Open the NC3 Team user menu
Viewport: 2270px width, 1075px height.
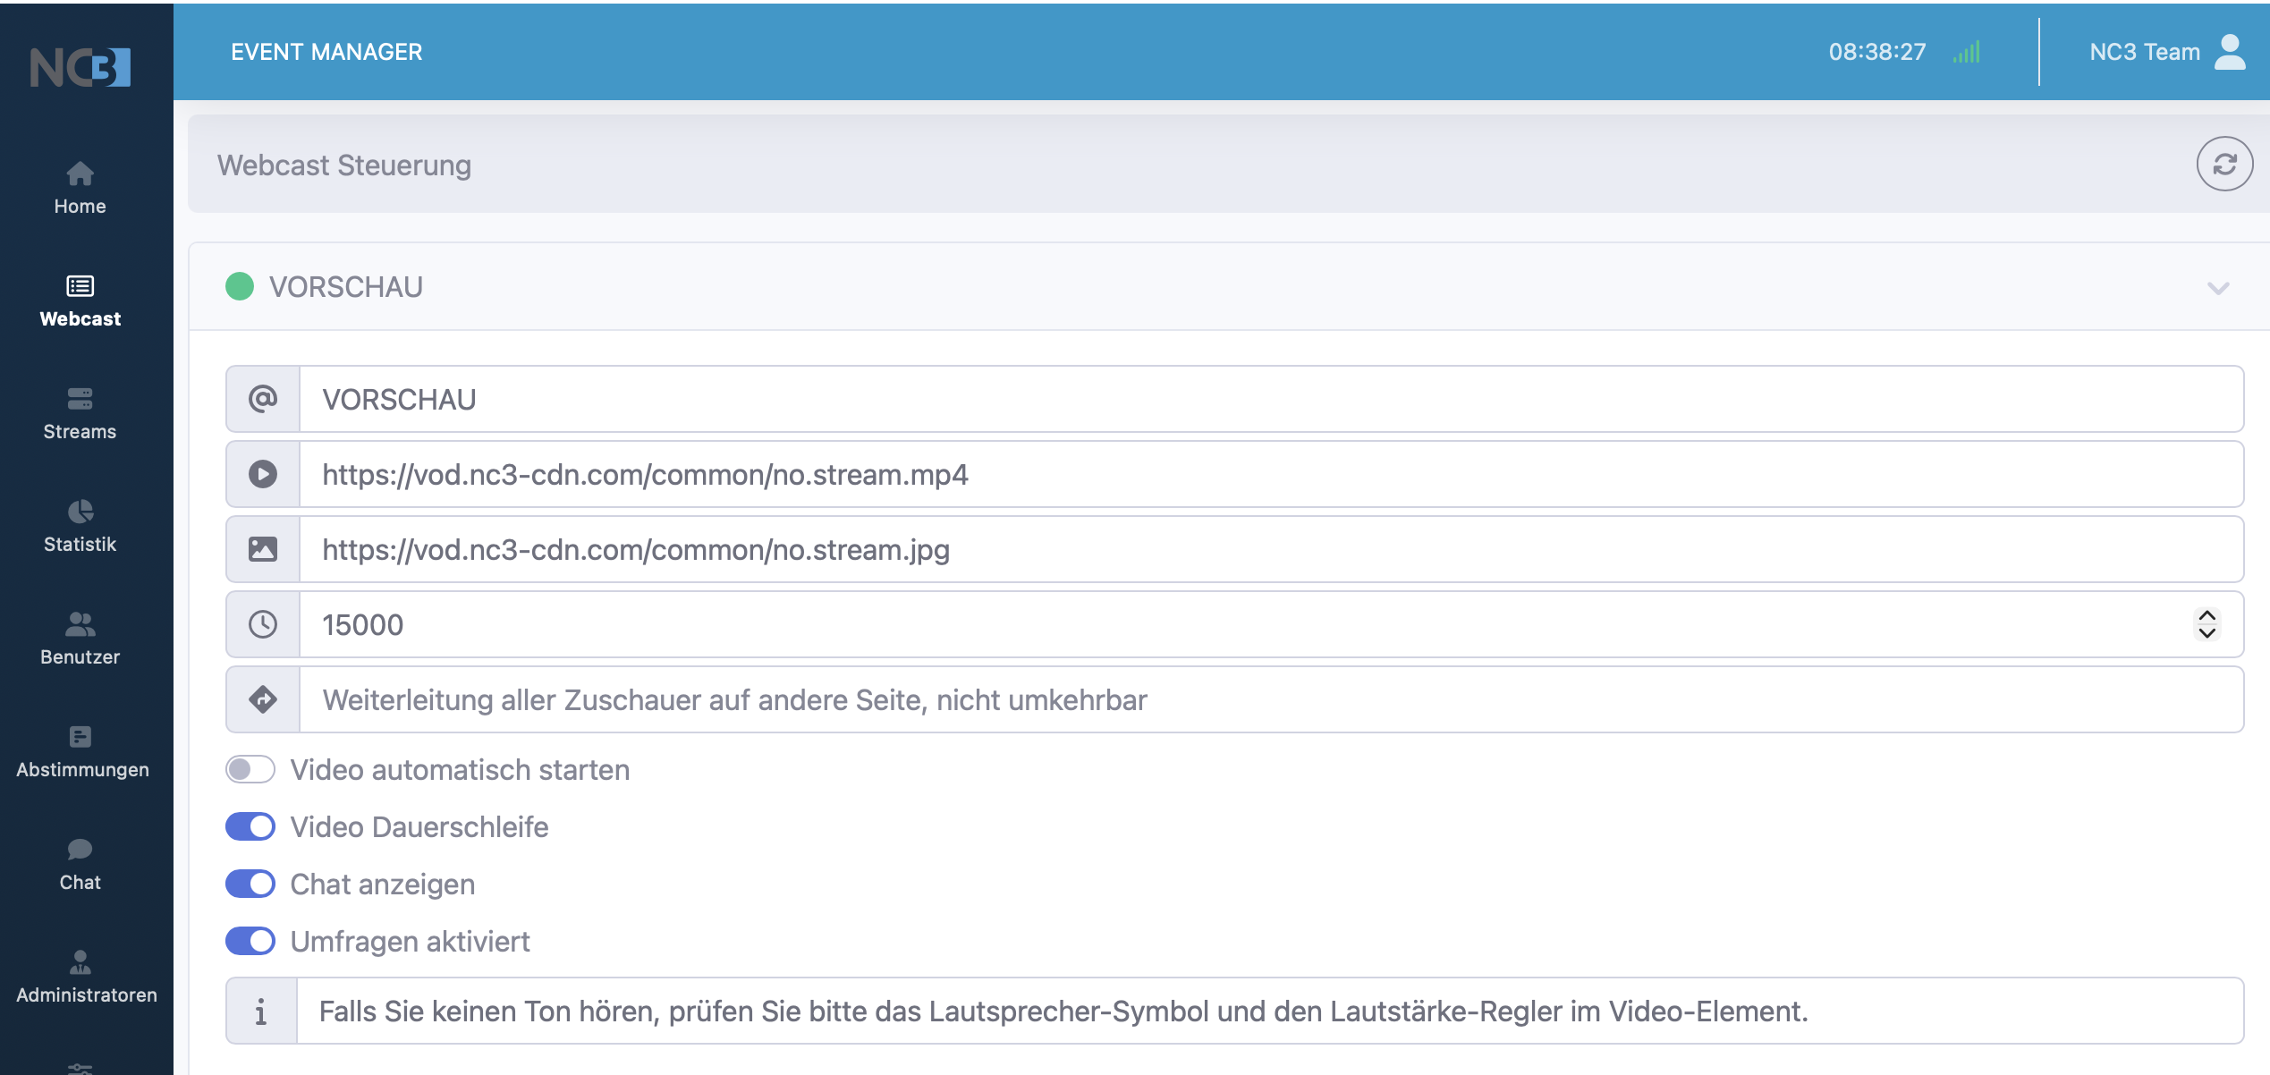pyautogui.click(x=2167, y=52)
